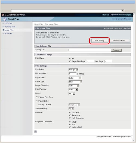Follow the Mail to System Manager link

click(x=121, y=19)
